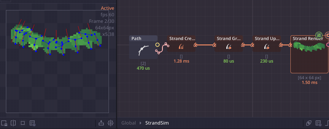Click the Strand Gravity input strand connector
The width and height of the screenshot is (329, 129).
(x=214, y=45)
